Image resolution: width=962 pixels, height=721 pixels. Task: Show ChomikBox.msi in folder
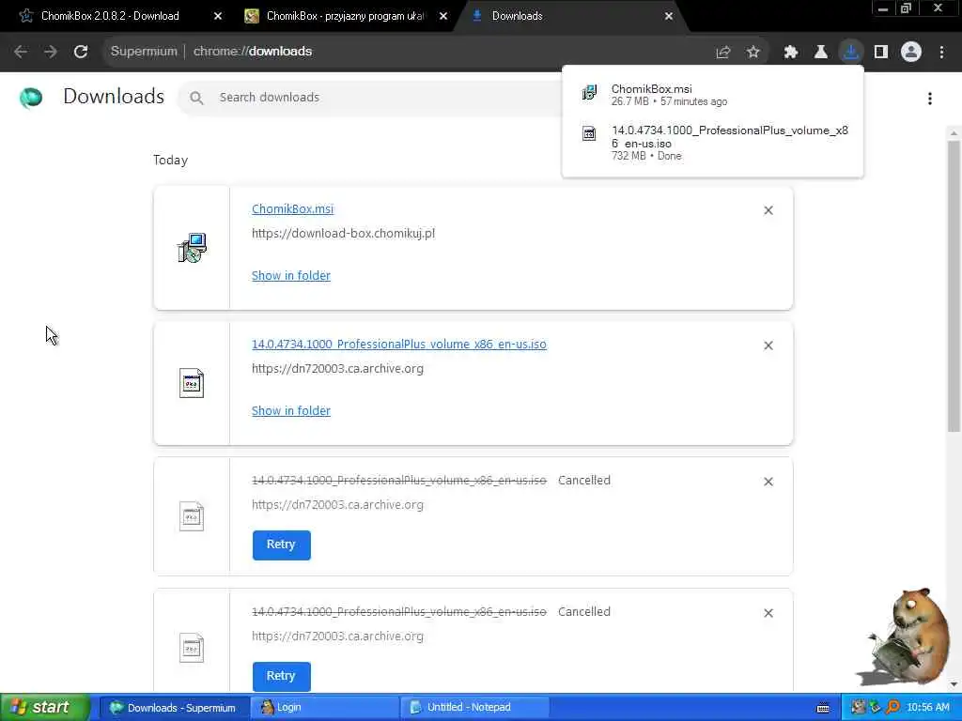[x=291, y=276]
